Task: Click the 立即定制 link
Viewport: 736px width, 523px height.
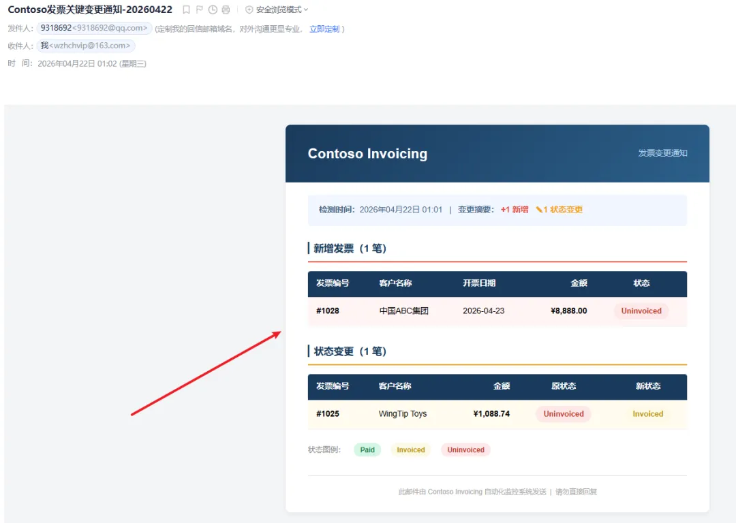Action: coord(324,29)
